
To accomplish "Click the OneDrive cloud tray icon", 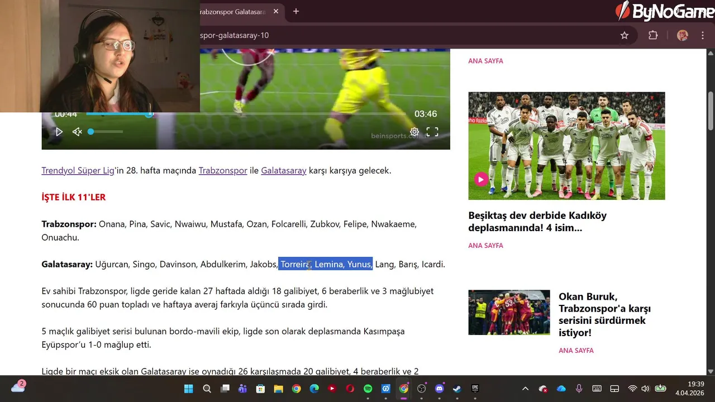I will tap(561, 389).
